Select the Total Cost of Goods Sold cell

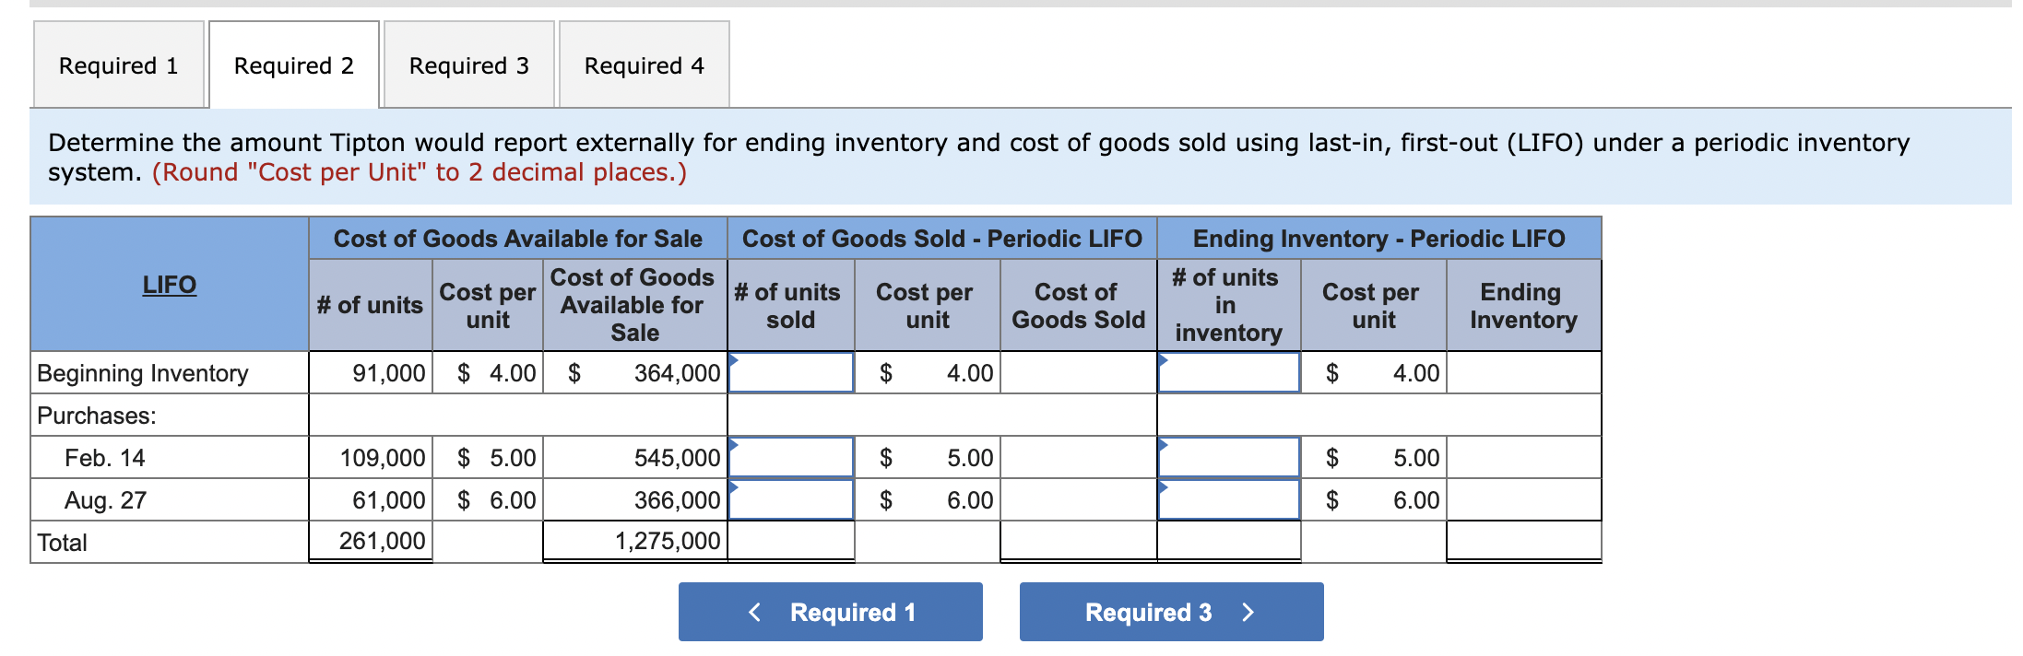(1077, 541)
